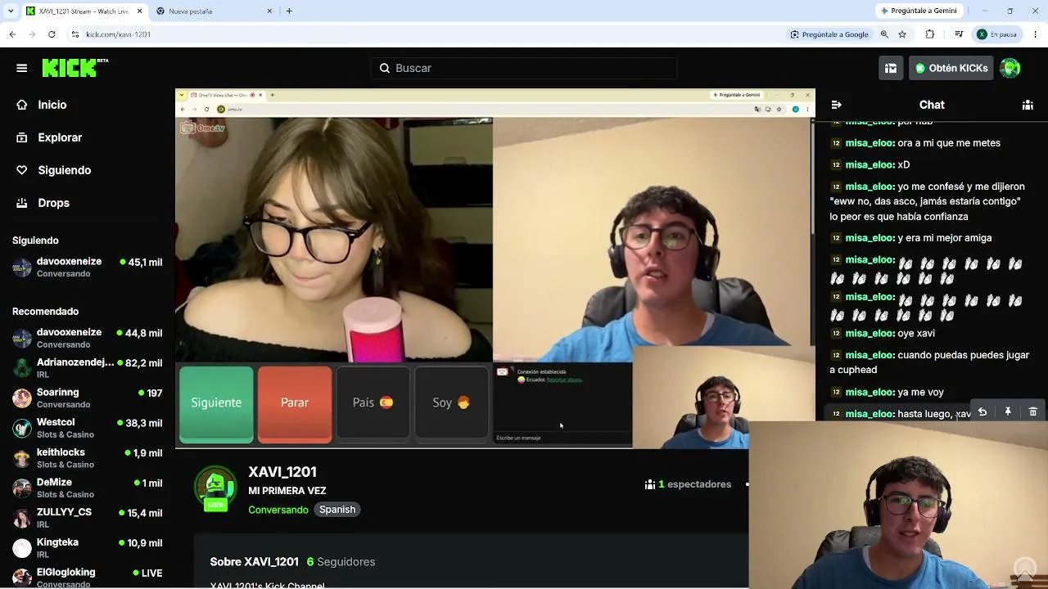This screenshot has height=589, width=1048.
Task: Open the Chrome zoom magnifier icon
Action: 884,34
